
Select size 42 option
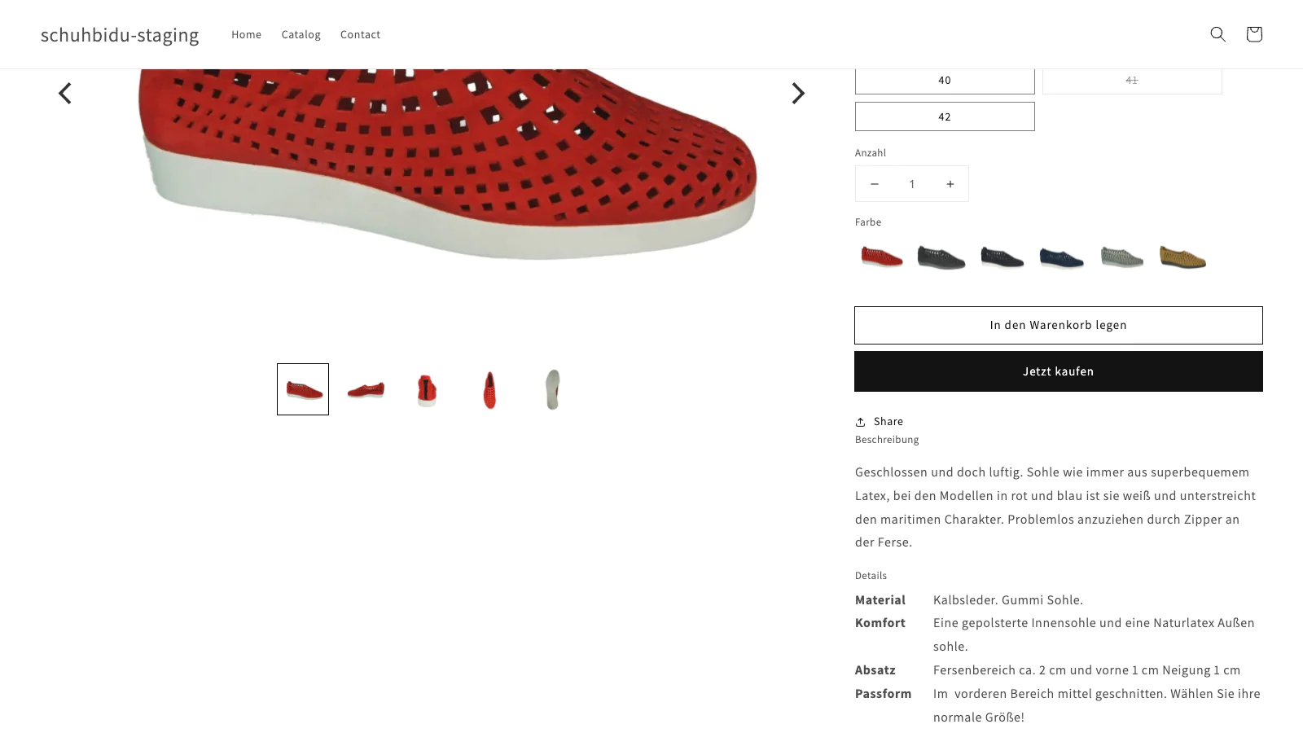(945, 116)
